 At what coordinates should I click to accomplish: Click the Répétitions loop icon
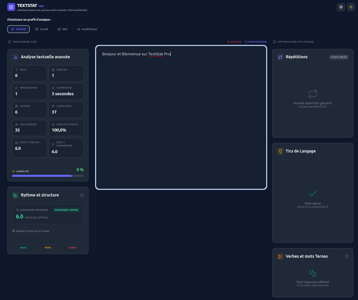pyautogui.click(x=280, y=57)
